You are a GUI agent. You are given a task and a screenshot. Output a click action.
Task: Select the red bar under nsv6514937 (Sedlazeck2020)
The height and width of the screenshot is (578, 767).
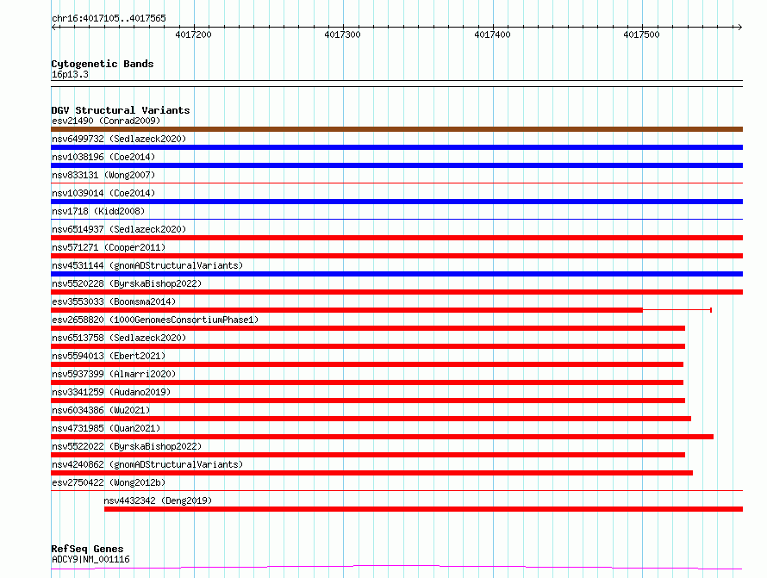396,238
